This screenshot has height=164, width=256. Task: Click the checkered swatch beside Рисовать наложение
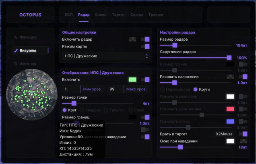[x=230, y=77]
